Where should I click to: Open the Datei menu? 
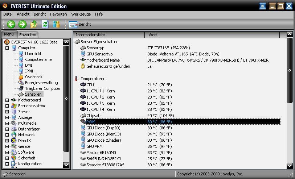[x=8, y=14]
